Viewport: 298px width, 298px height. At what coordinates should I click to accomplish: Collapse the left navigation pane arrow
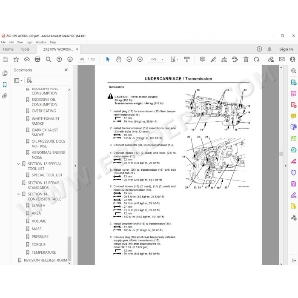pyautogui.click(x=75, y=166)
